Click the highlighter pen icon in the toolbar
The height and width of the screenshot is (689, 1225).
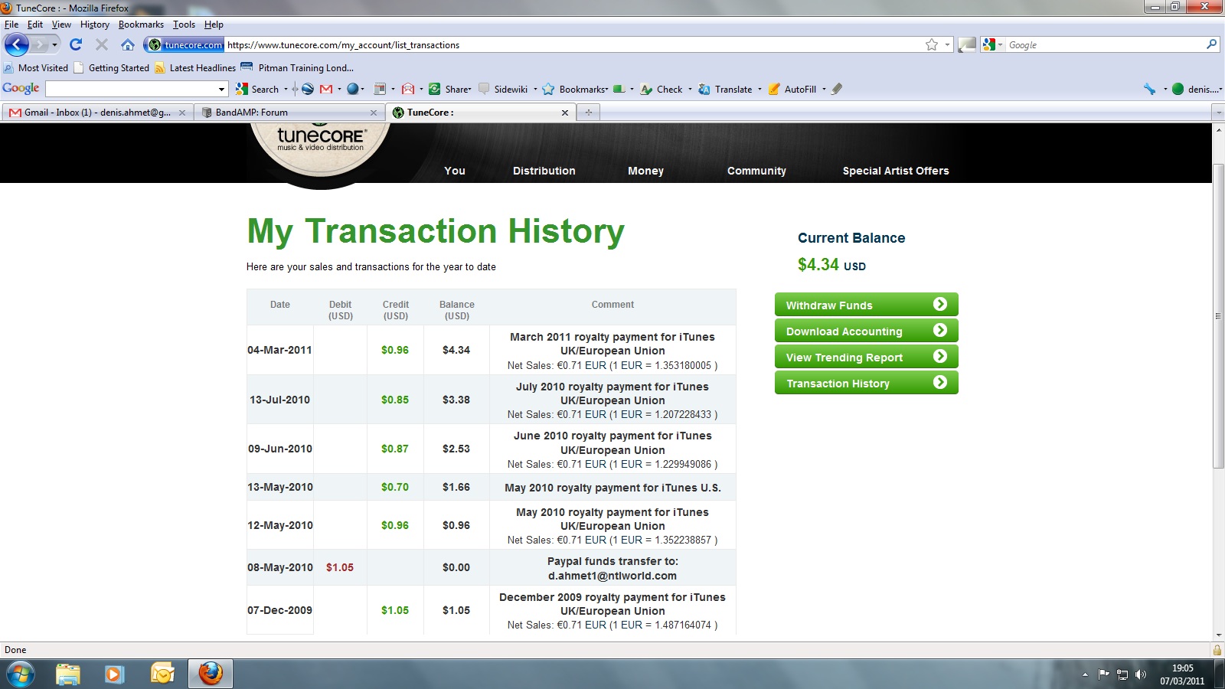[837, 89]
